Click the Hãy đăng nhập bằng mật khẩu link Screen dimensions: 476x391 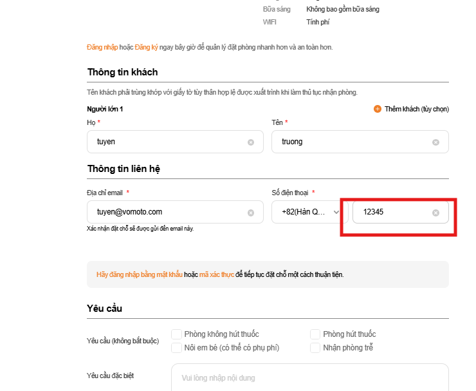tap(139, 274)
